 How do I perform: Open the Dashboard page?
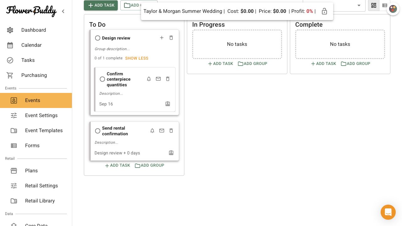pyautogui.click(x=36, y=30)
